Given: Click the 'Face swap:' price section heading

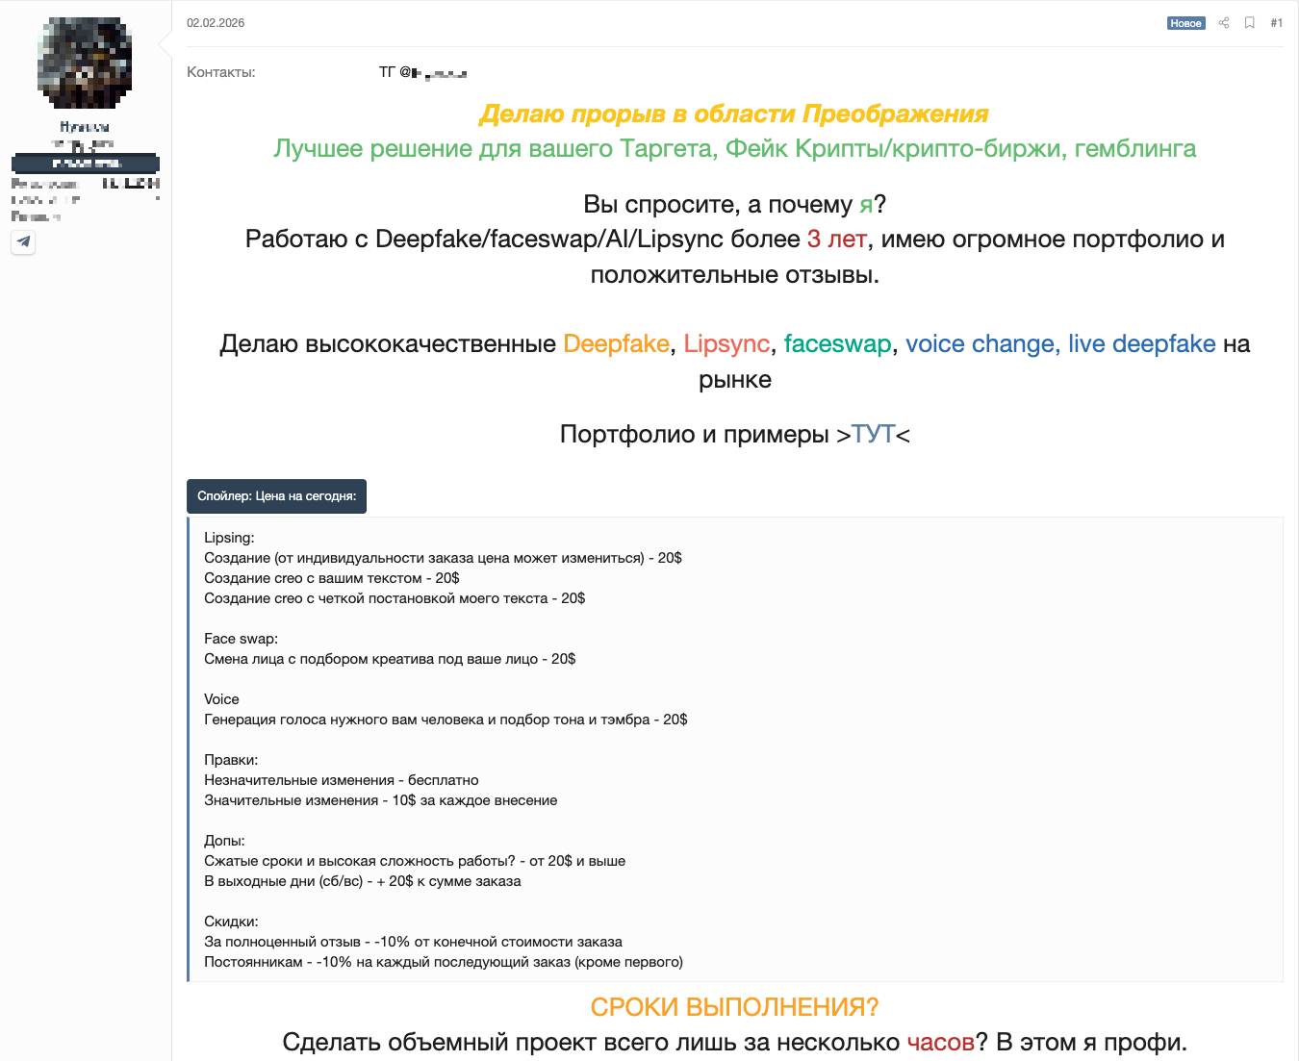Looking at the screenshot, I should click(x=241, y=639).
